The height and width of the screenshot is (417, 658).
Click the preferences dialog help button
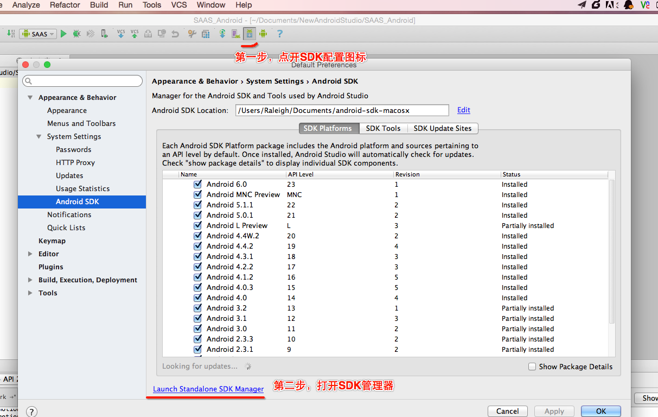coord(32,412)
